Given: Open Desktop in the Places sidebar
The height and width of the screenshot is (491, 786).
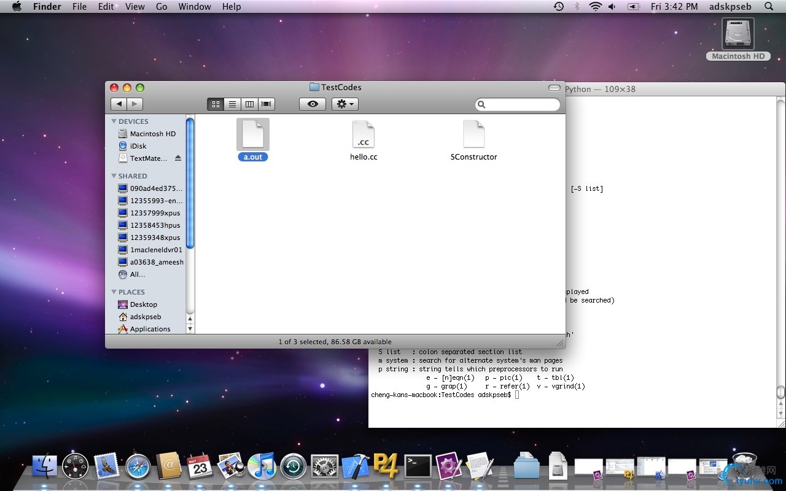Looking at the screenshot, I should tap(144, 304).
